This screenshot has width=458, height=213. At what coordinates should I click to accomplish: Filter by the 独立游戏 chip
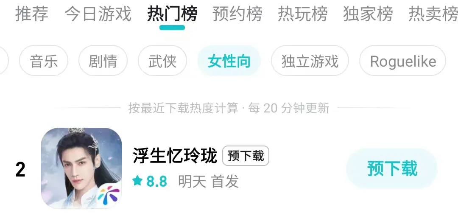(x=310, y=61)
